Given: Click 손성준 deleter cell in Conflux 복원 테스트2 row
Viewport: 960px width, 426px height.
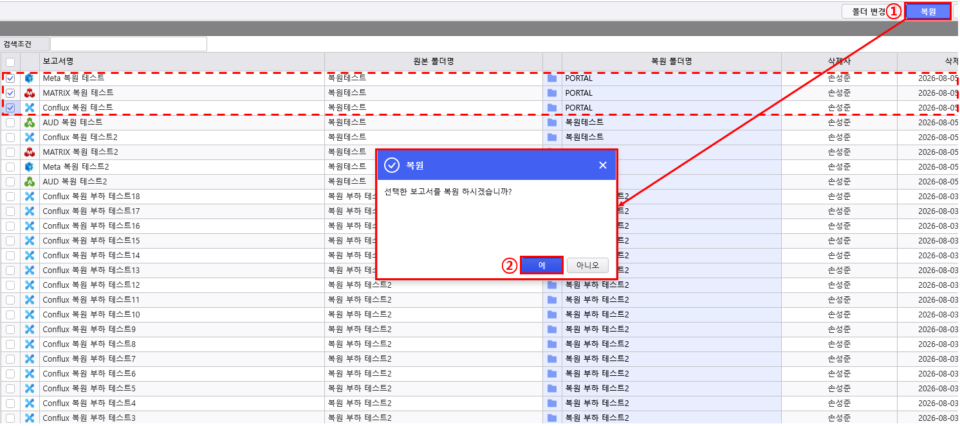Looking at the screenshot, I should click(x=839, y=137).
